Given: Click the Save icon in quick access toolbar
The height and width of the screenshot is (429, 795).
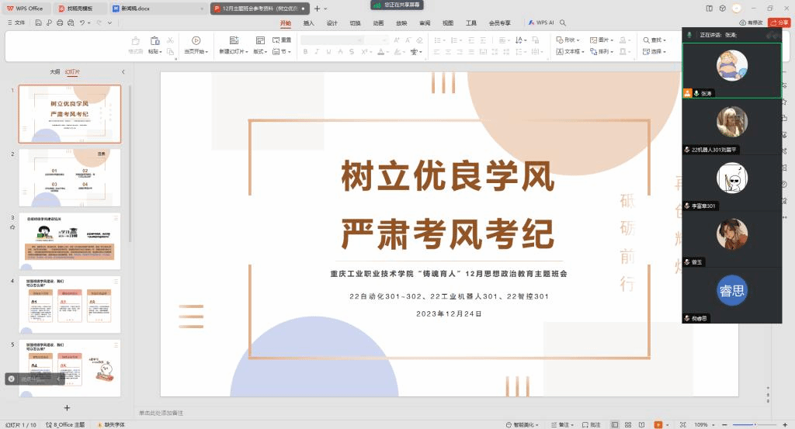Looking at the screenshot, I should point(39,22).
